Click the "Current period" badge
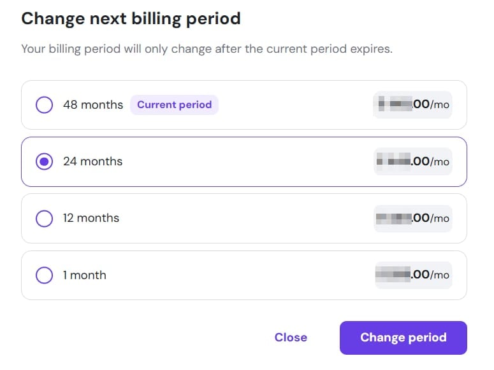Image resolution: width=494 pixels, height=370 pixels. click(x=174, y=105)
